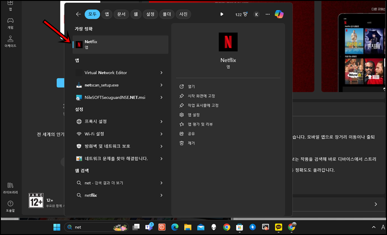This screenshot has height=235, width=387.
Task: Open the three-dot more options menu
Action: tap(268, 14)
